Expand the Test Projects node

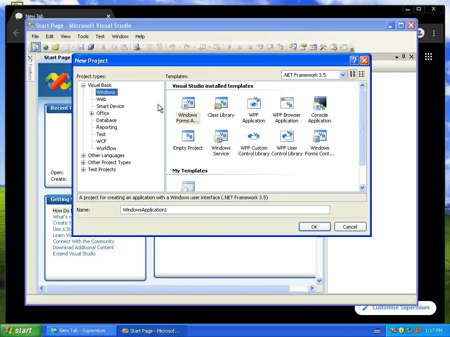[83, 169]
